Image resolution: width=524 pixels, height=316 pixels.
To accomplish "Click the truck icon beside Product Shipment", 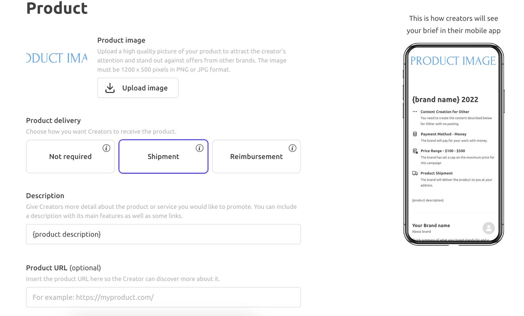I will (x=415, y=173).
